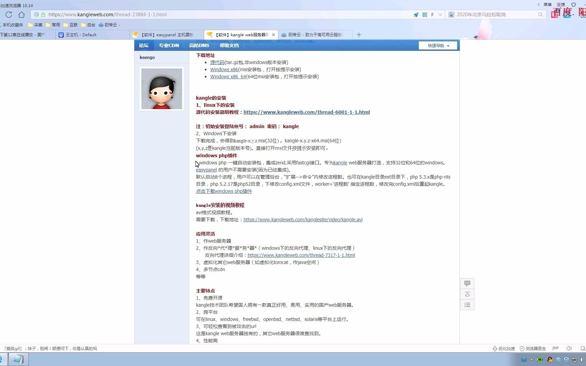This screenshot has height=366, width=586.
Task: Open the kangle.avi video download link
Action: click(303, 220)
